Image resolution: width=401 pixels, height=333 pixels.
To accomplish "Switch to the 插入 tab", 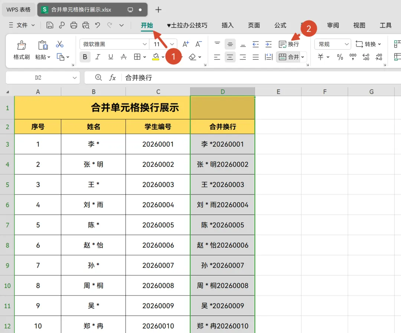I will (227, 25).
